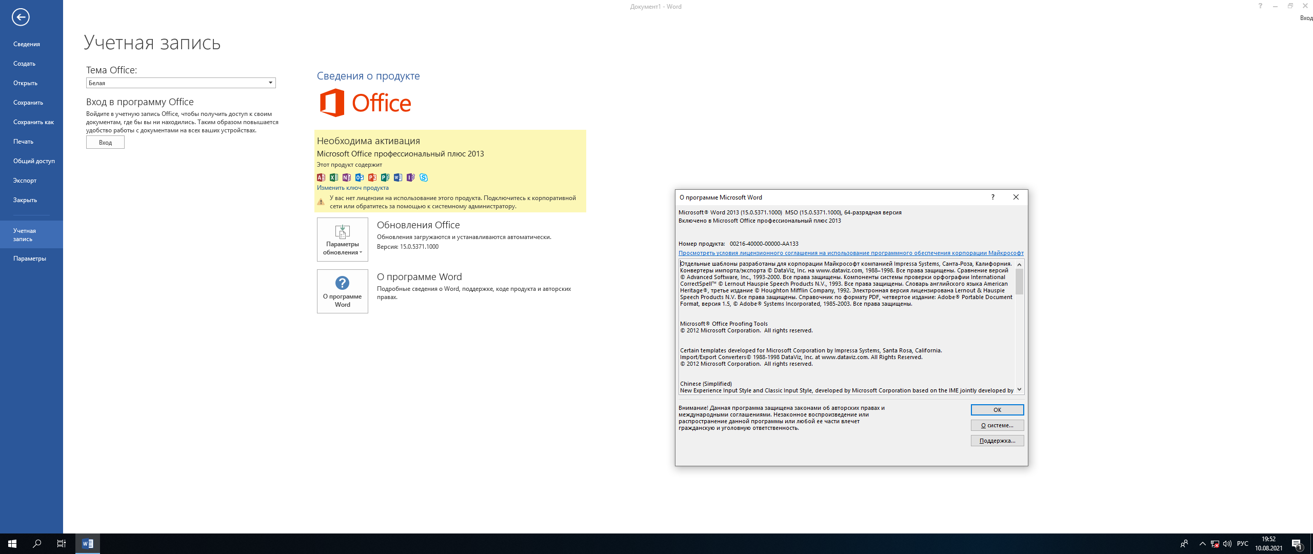
Task: Click the activation warning triangle icon
Action: click(321, 202)
